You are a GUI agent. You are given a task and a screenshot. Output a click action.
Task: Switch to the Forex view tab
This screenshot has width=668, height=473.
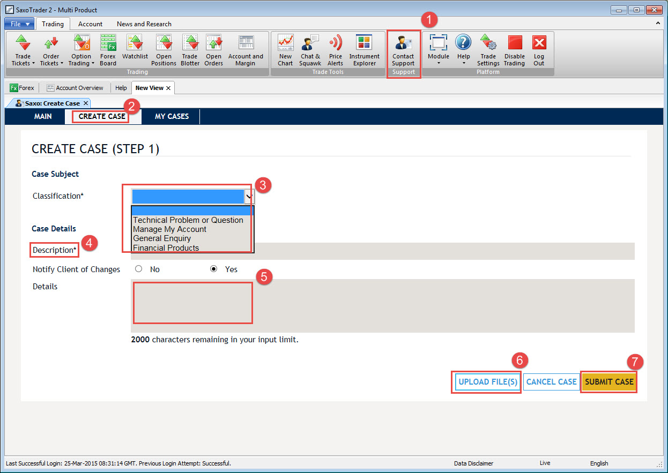tap(23, 88)
